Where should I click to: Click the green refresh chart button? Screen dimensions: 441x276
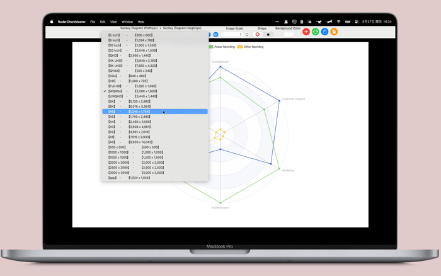(x=316, y=32)
